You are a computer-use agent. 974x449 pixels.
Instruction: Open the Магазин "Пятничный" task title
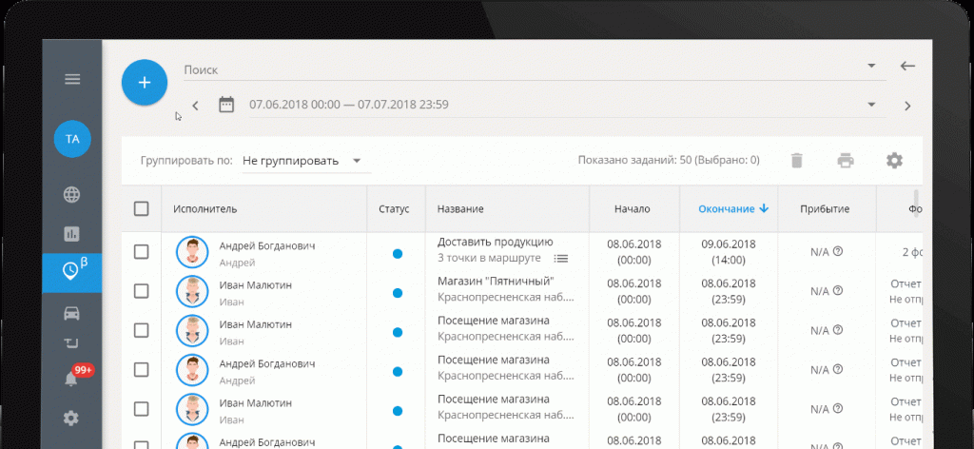(496, 282)
